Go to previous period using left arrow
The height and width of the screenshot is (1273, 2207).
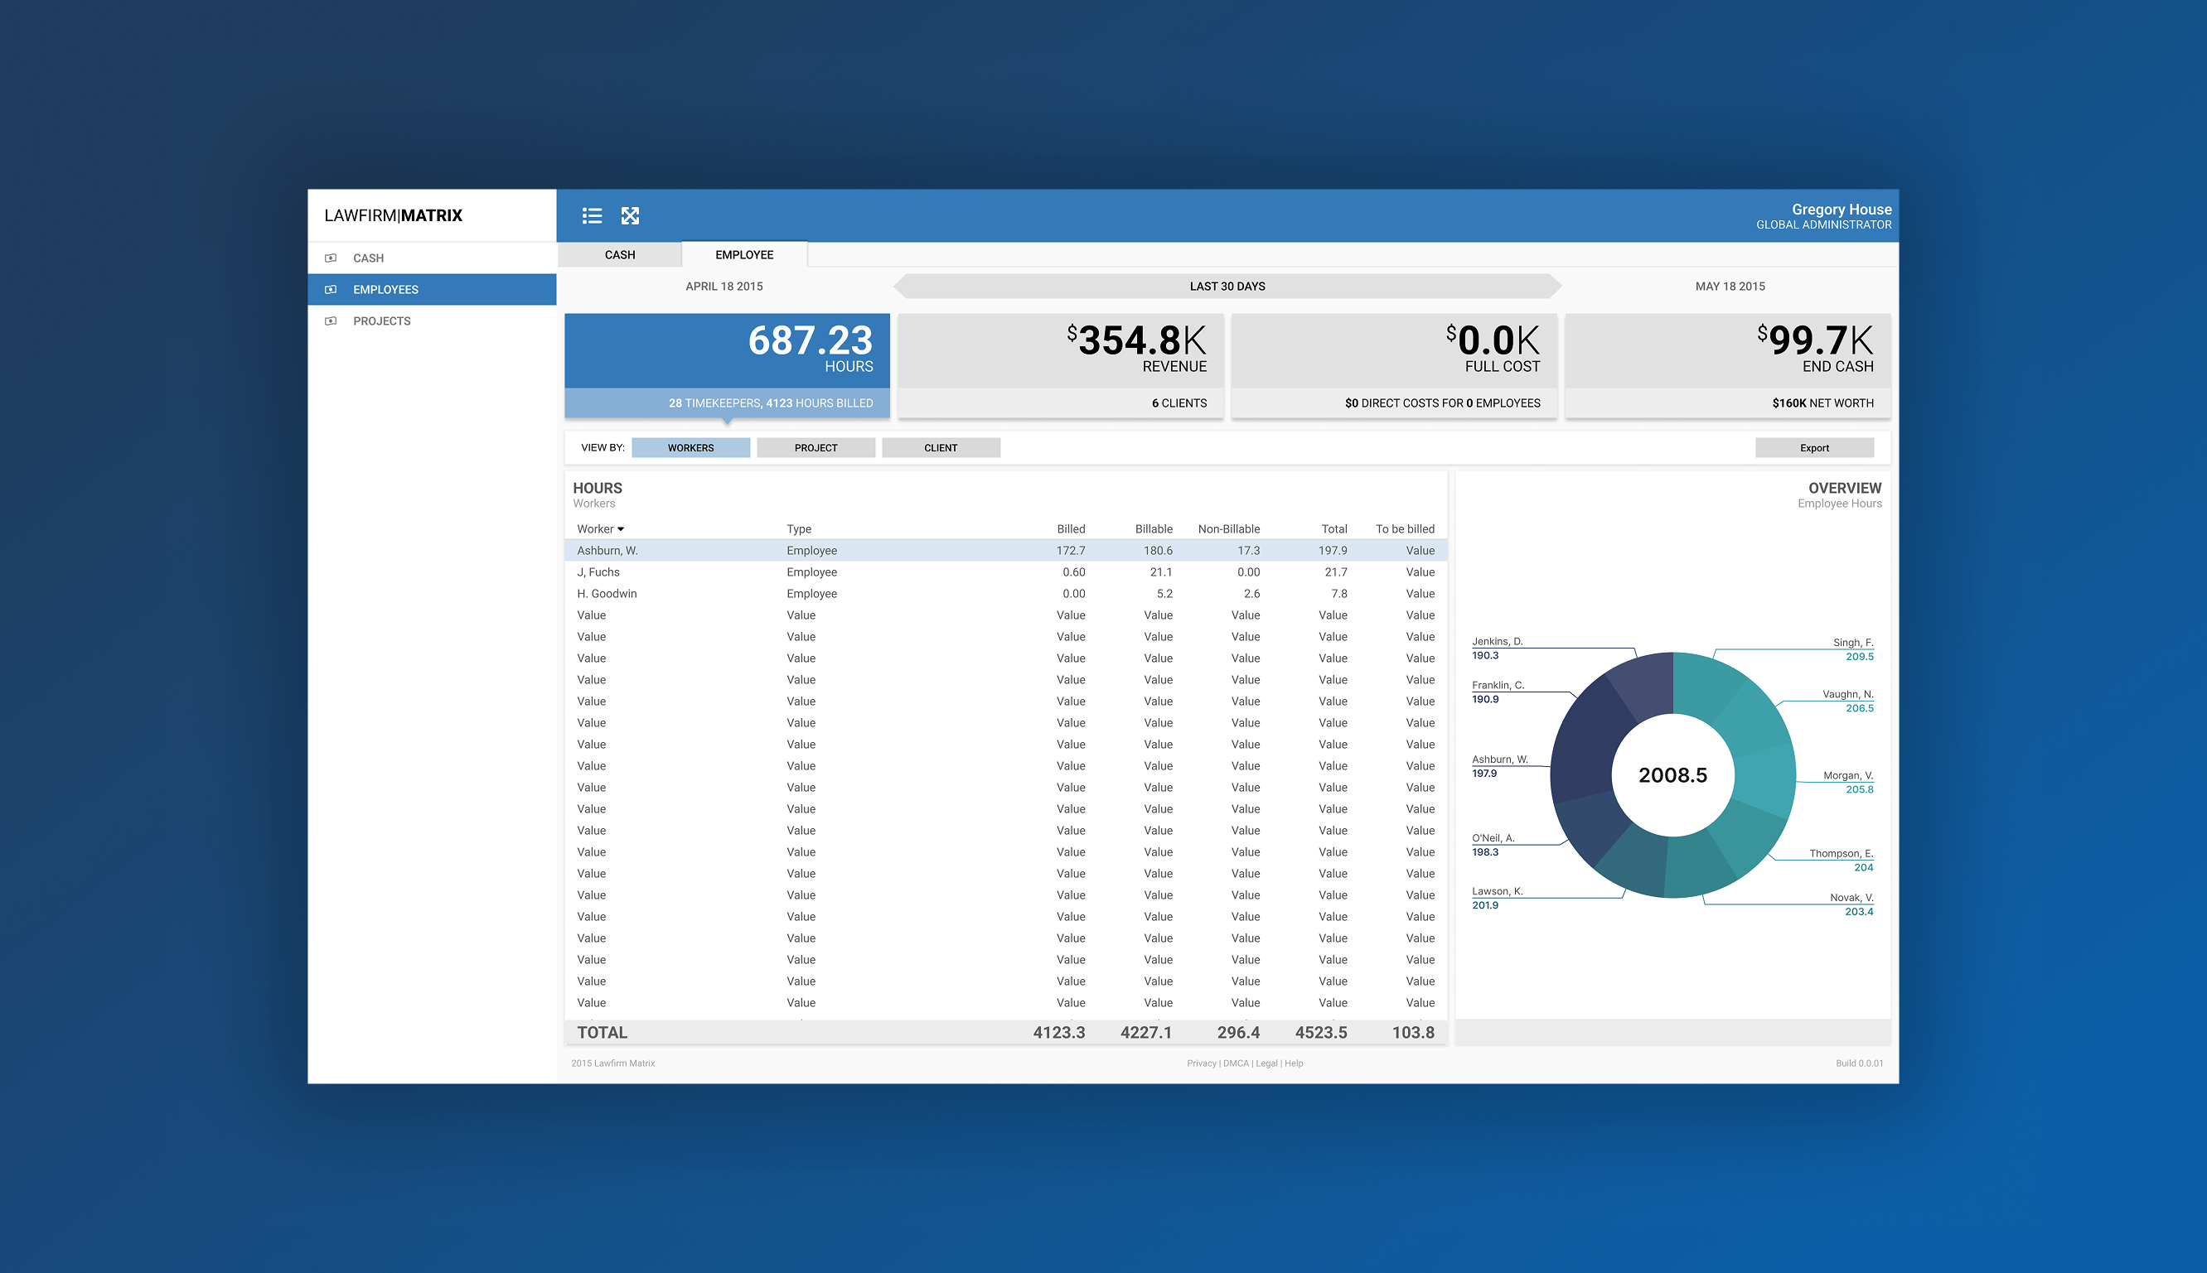(901, 286)
